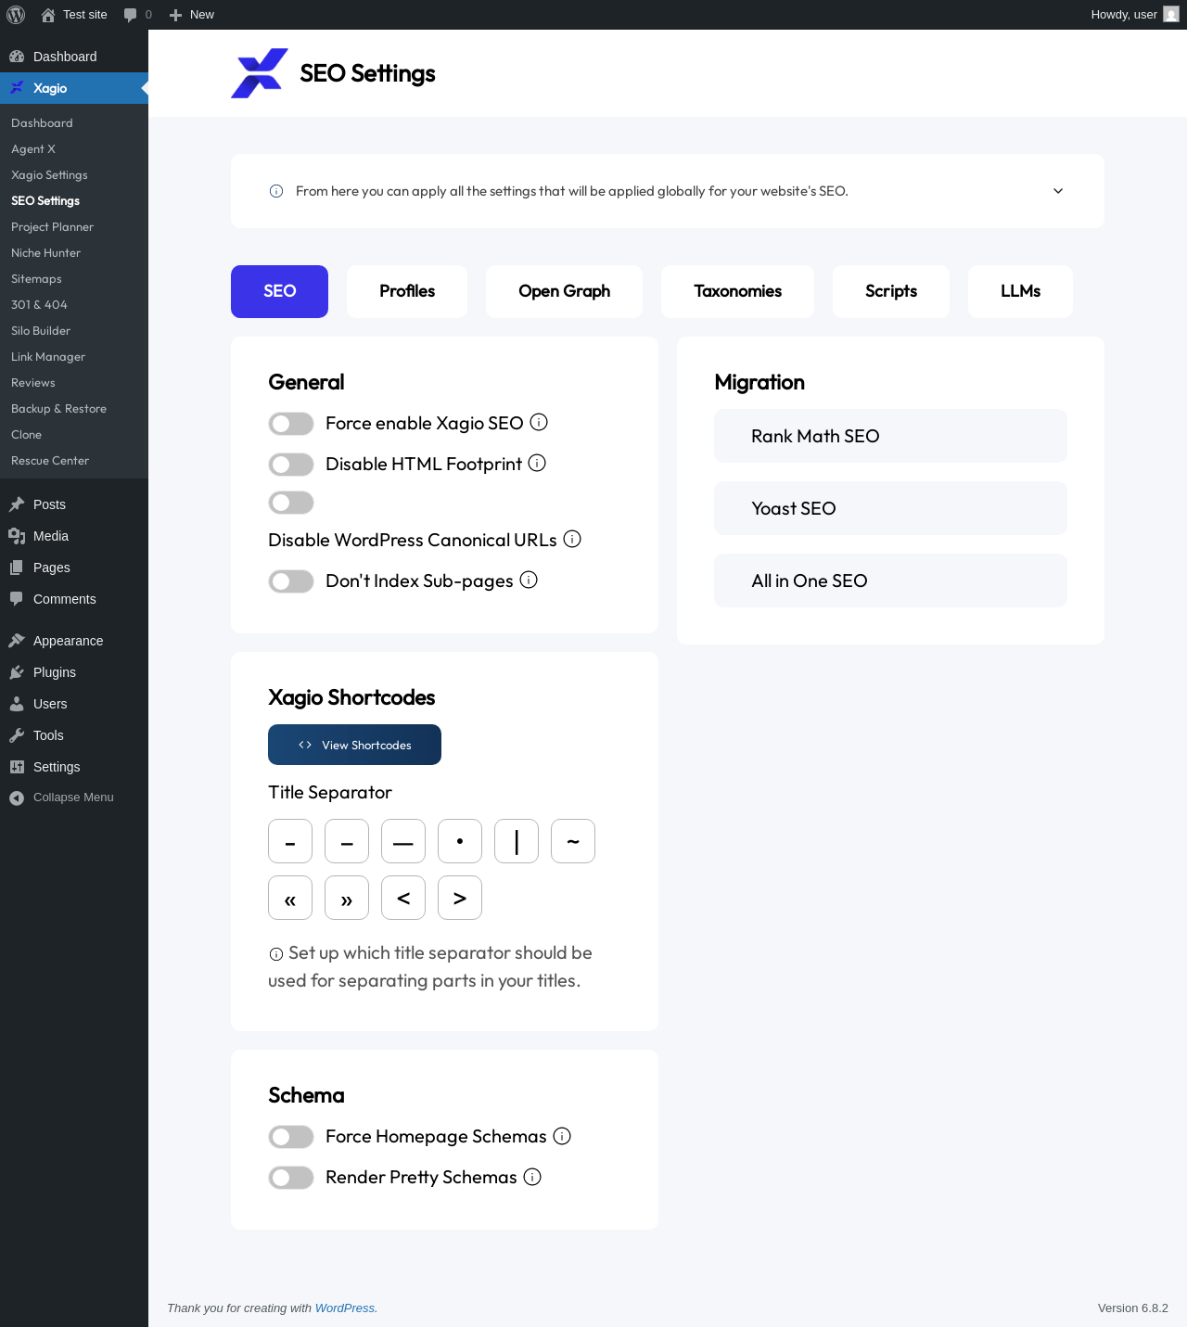Click the Dashboard gauge icon in sidebar
This screenshot has width=1187, height=1327.
17,57
